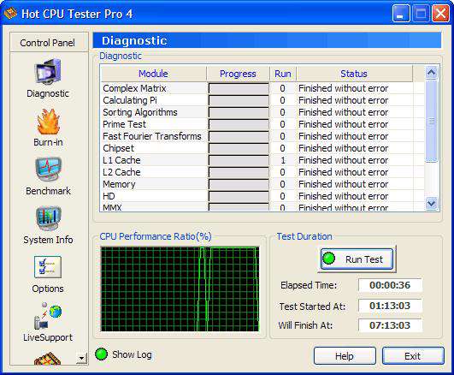This screenshot has height=375, width=454.
Task: Select the L2 Cache row
Action: (262, 172)
